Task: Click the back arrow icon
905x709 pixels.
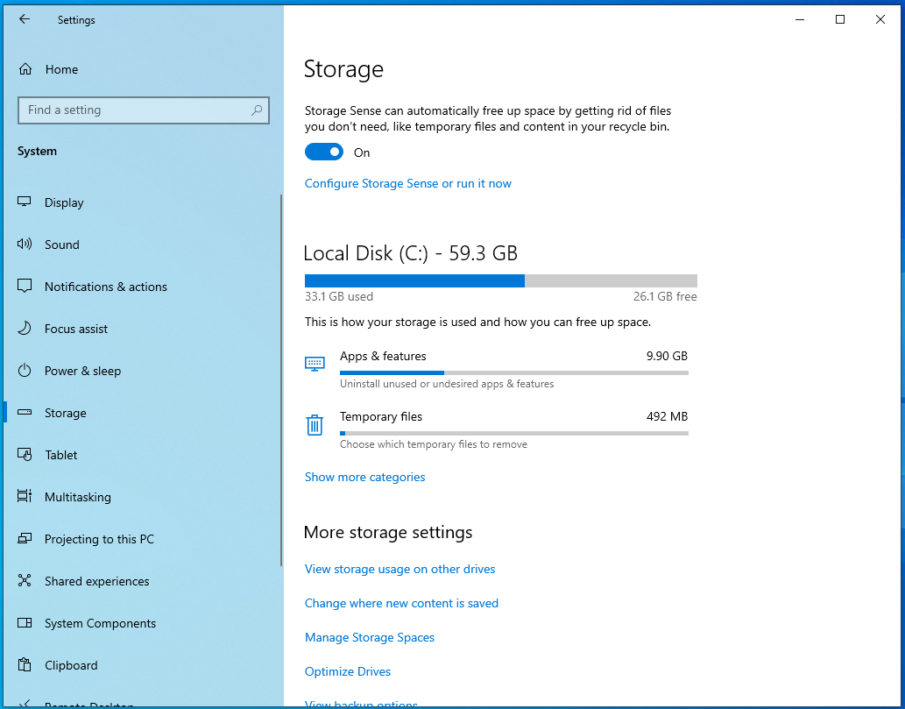Action: click(25, 19)
